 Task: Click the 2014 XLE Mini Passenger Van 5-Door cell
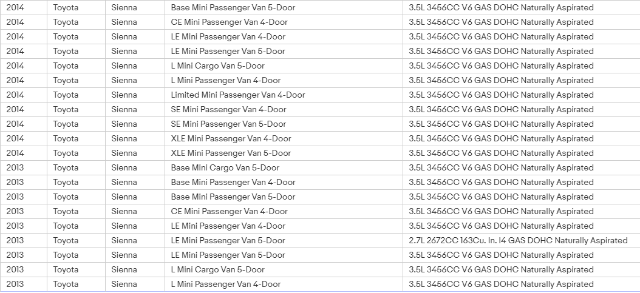(284, 153)
